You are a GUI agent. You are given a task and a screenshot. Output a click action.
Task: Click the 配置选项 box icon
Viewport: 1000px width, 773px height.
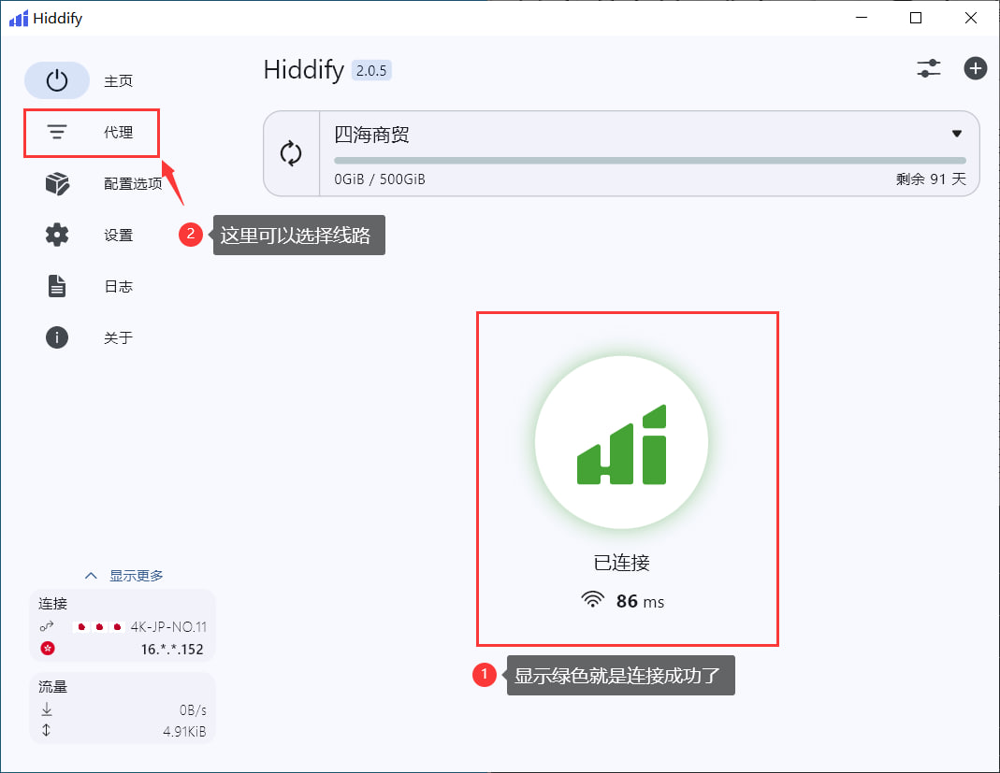[57, 184]
